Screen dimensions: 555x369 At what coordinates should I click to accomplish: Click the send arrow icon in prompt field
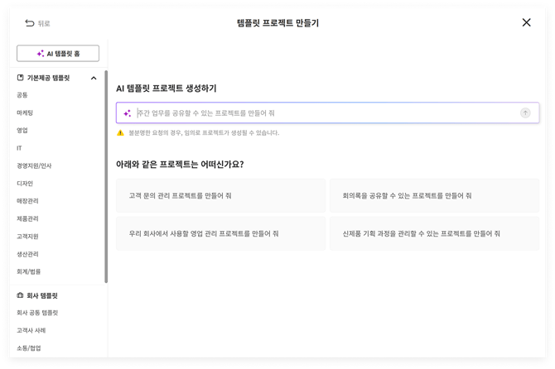coord(525,113)
